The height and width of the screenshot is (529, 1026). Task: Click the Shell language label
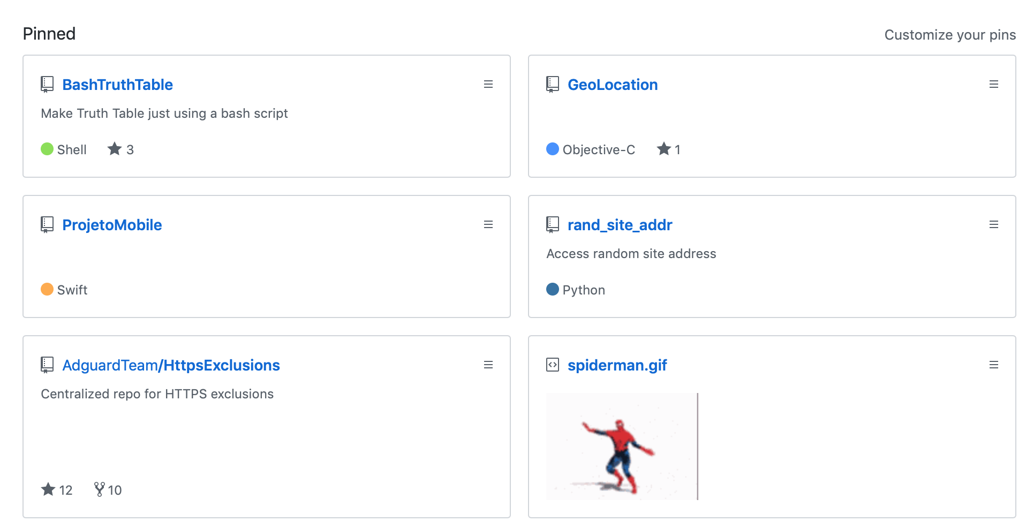click(x=72, y=149)
